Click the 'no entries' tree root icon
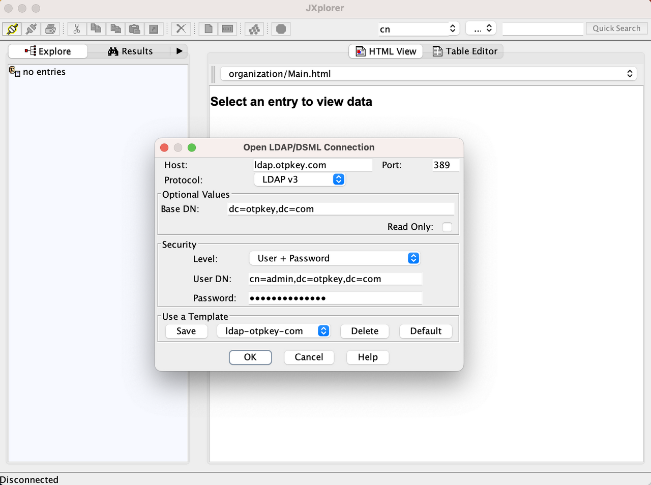 point(15,72)
